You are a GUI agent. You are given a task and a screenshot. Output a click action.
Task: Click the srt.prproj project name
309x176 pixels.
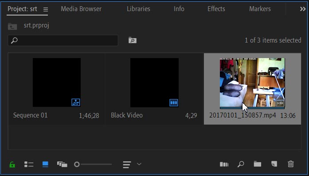(36, 26)
